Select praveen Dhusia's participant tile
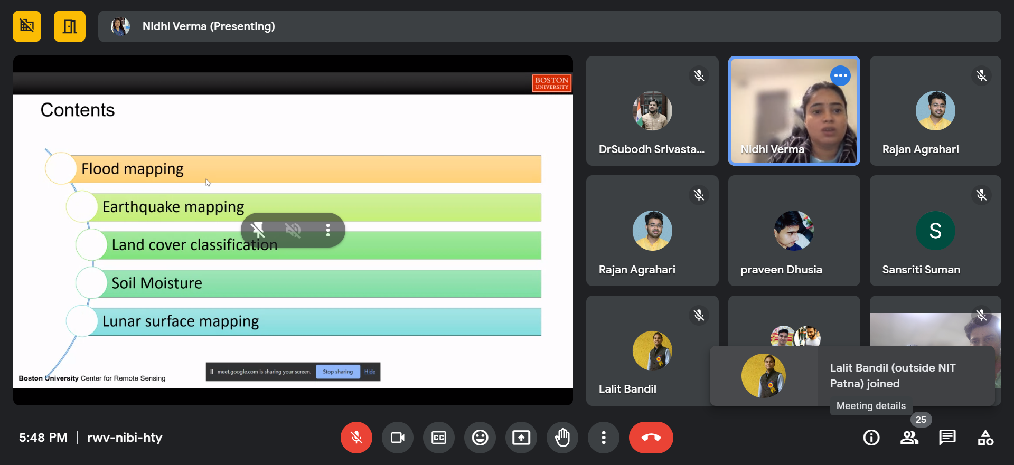Image resolution: width=1014 pixels, height=465 pixels. tap(794, 231)
